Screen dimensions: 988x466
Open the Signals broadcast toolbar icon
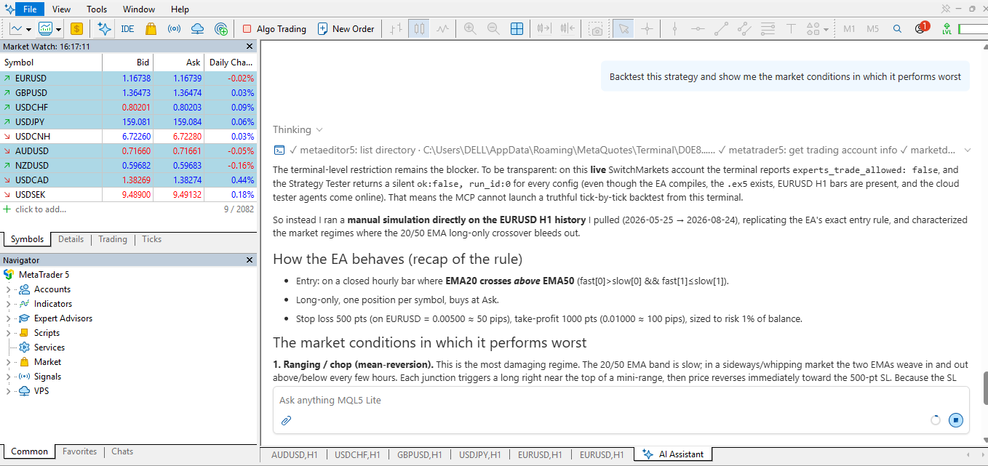click(174, 29)
